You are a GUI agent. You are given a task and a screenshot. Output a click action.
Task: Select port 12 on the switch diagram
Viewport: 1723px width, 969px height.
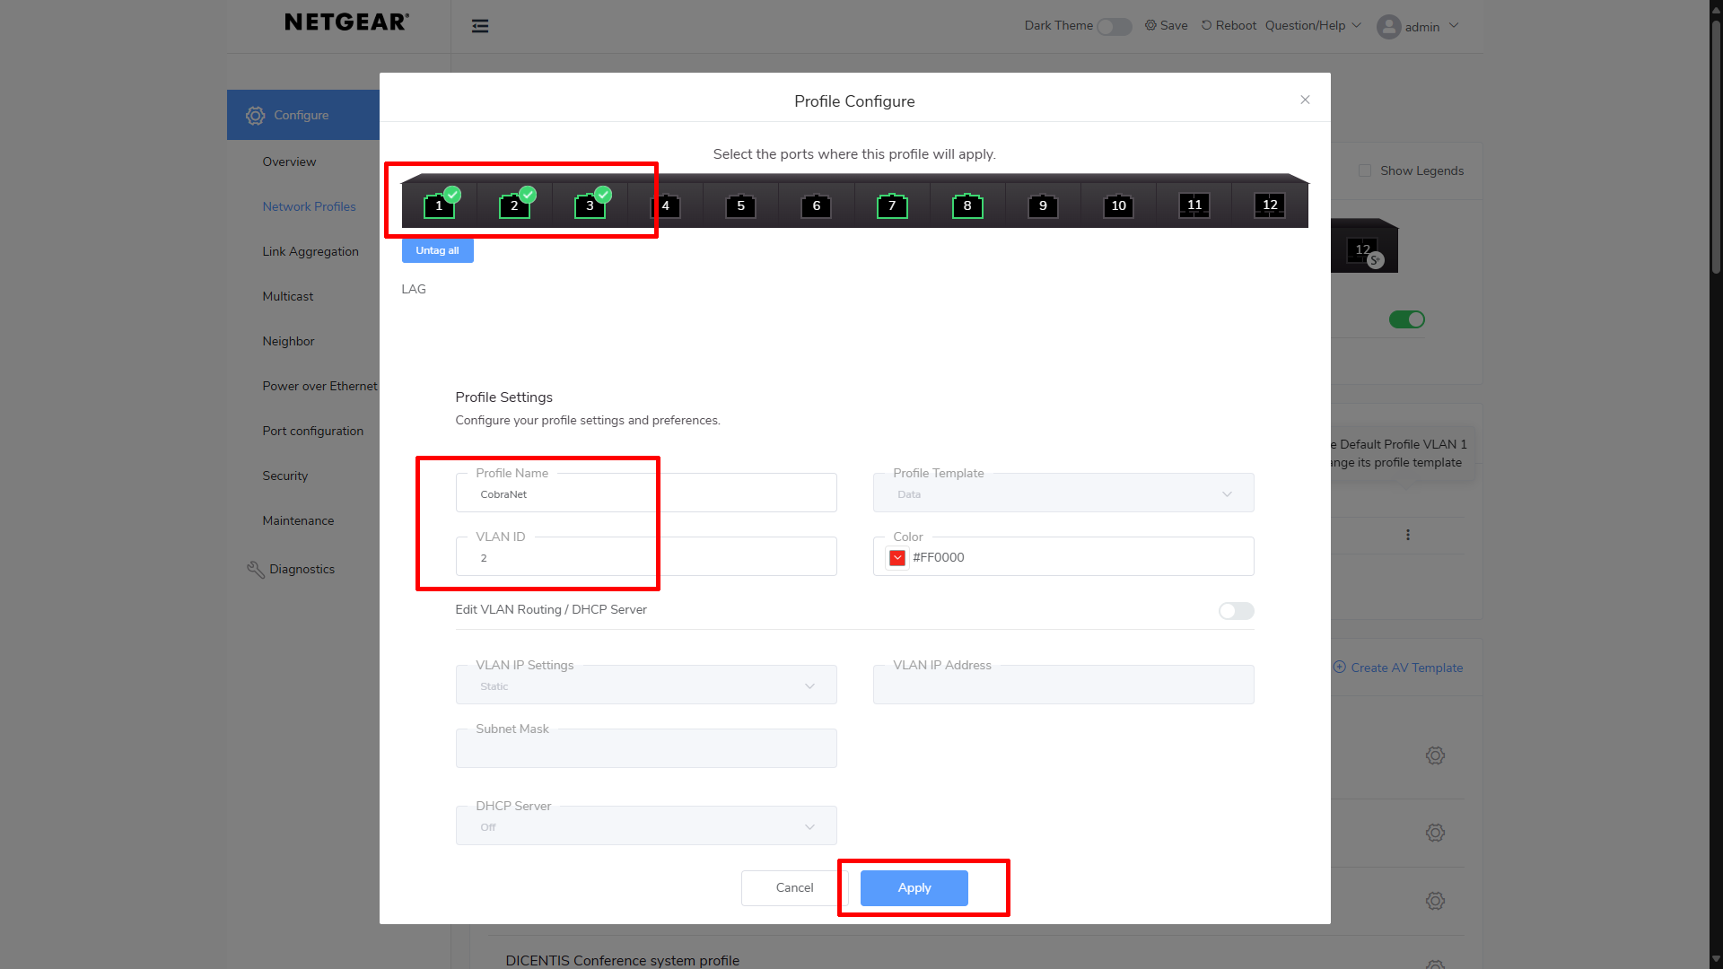tap(1270, 205)
